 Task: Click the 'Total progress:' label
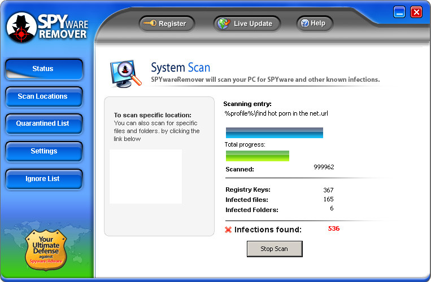[x=245, y=144]
